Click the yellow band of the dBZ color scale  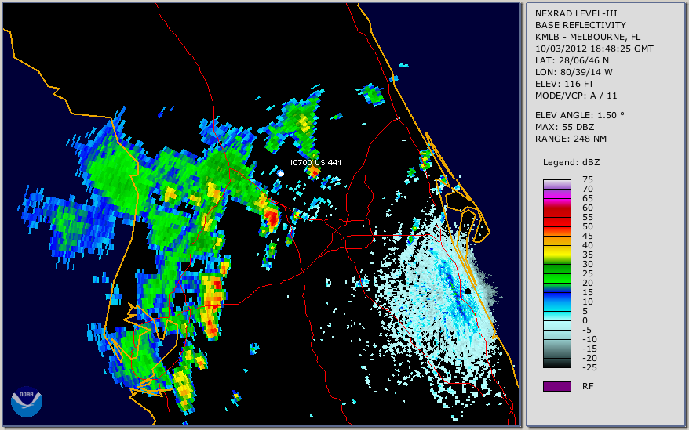pos(556,250)
